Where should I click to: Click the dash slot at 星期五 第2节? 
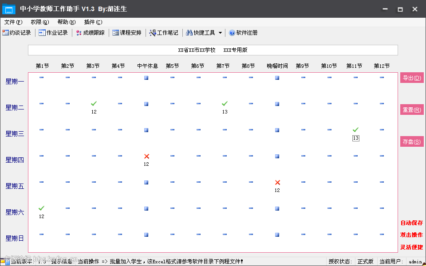67,182
